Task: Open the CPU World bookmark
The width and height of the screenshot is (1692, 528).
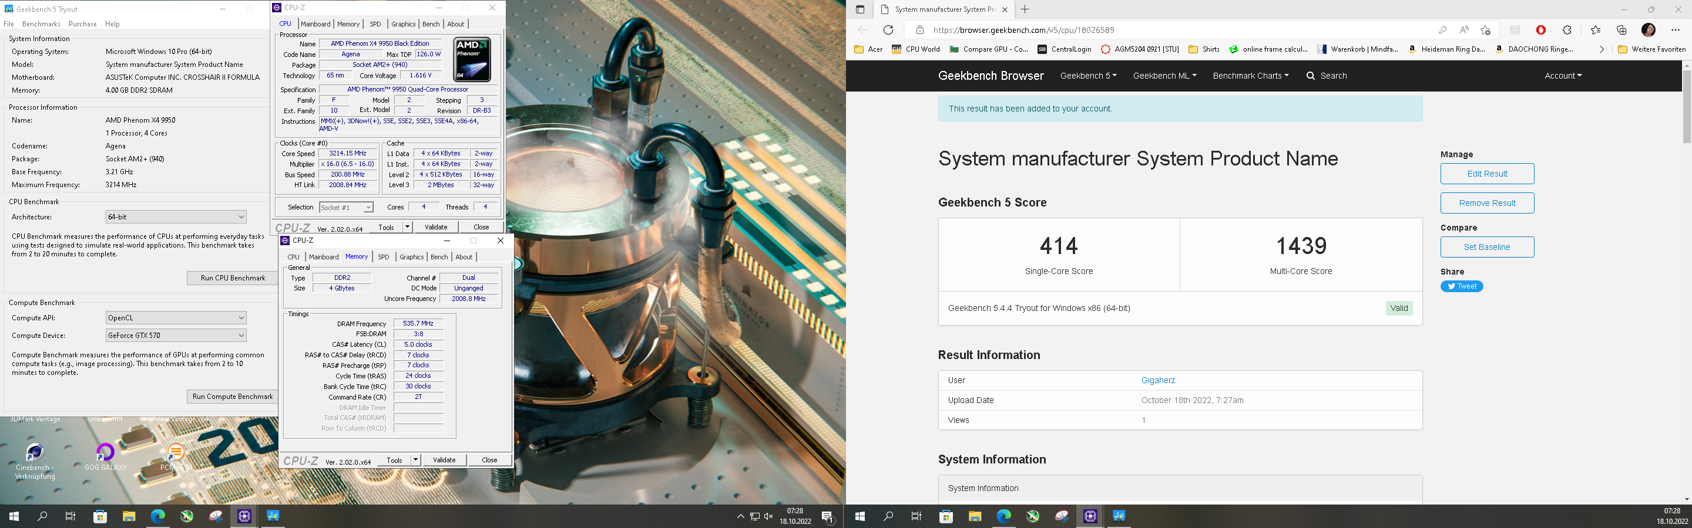Action: [916, 49]
